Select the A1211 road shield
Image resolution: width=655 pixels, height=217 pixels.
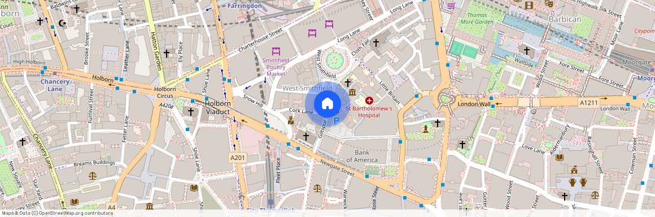click(588, 102)
